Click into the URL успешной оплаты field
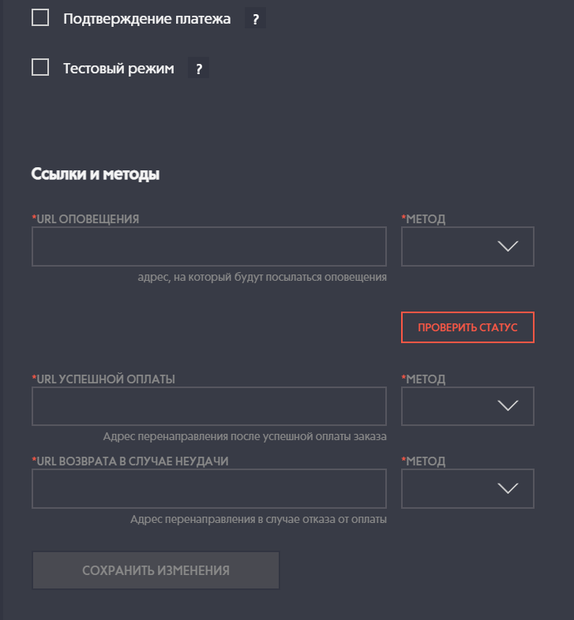The image size is (574, 620). click(209, 406)
